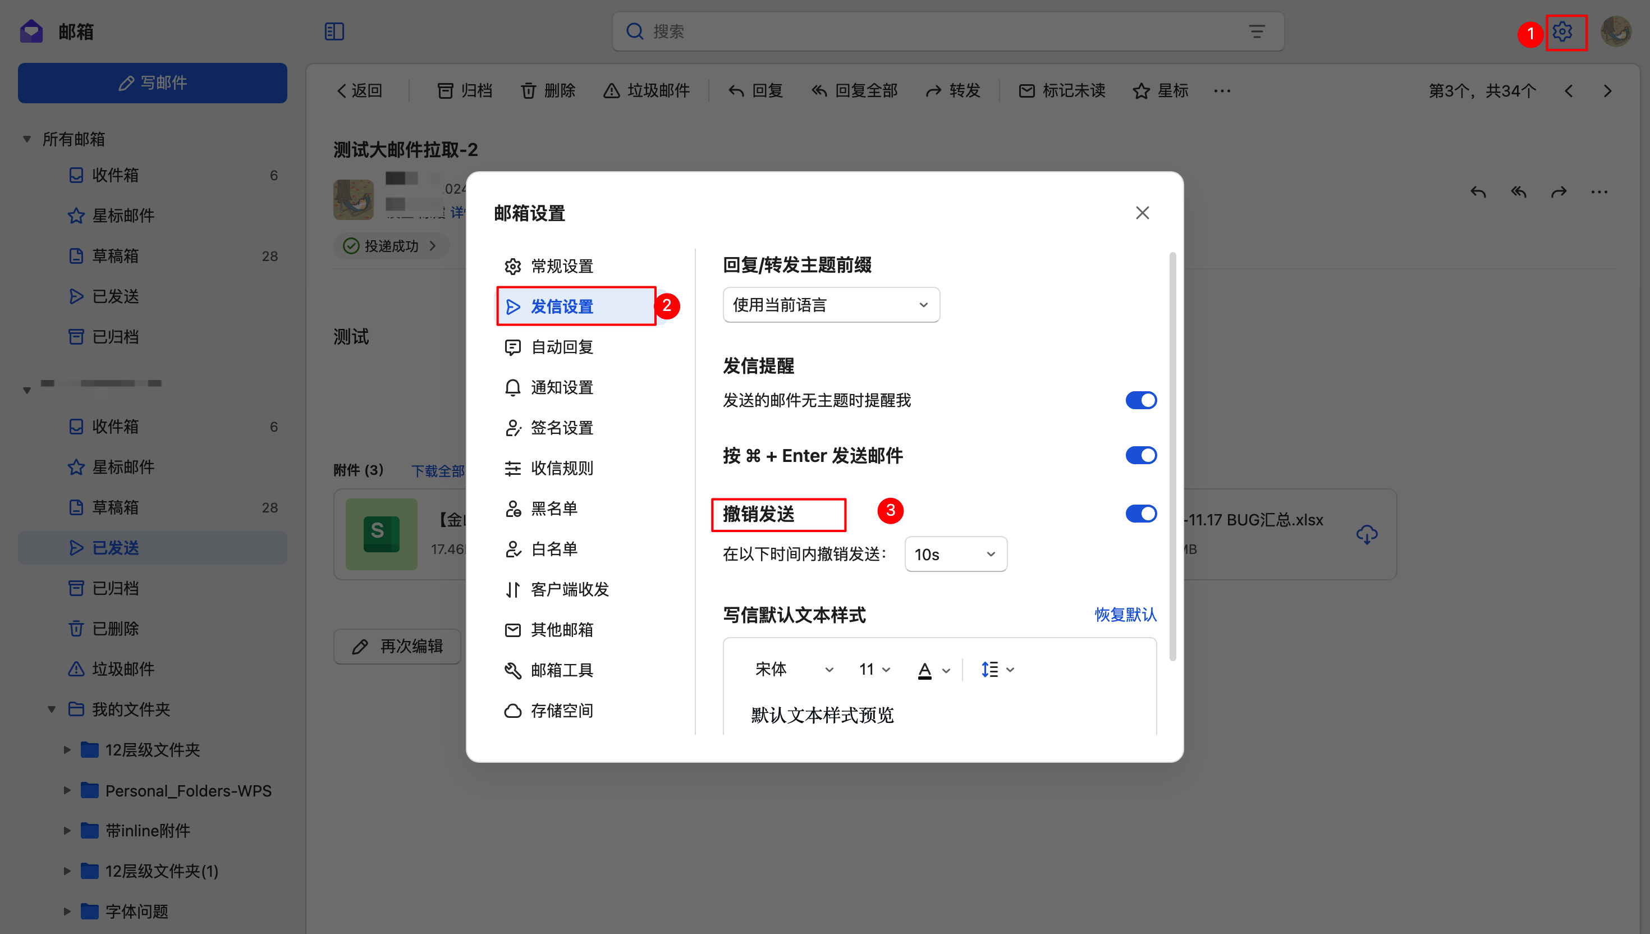Click the 写邮件 compose button

(153, 83)
